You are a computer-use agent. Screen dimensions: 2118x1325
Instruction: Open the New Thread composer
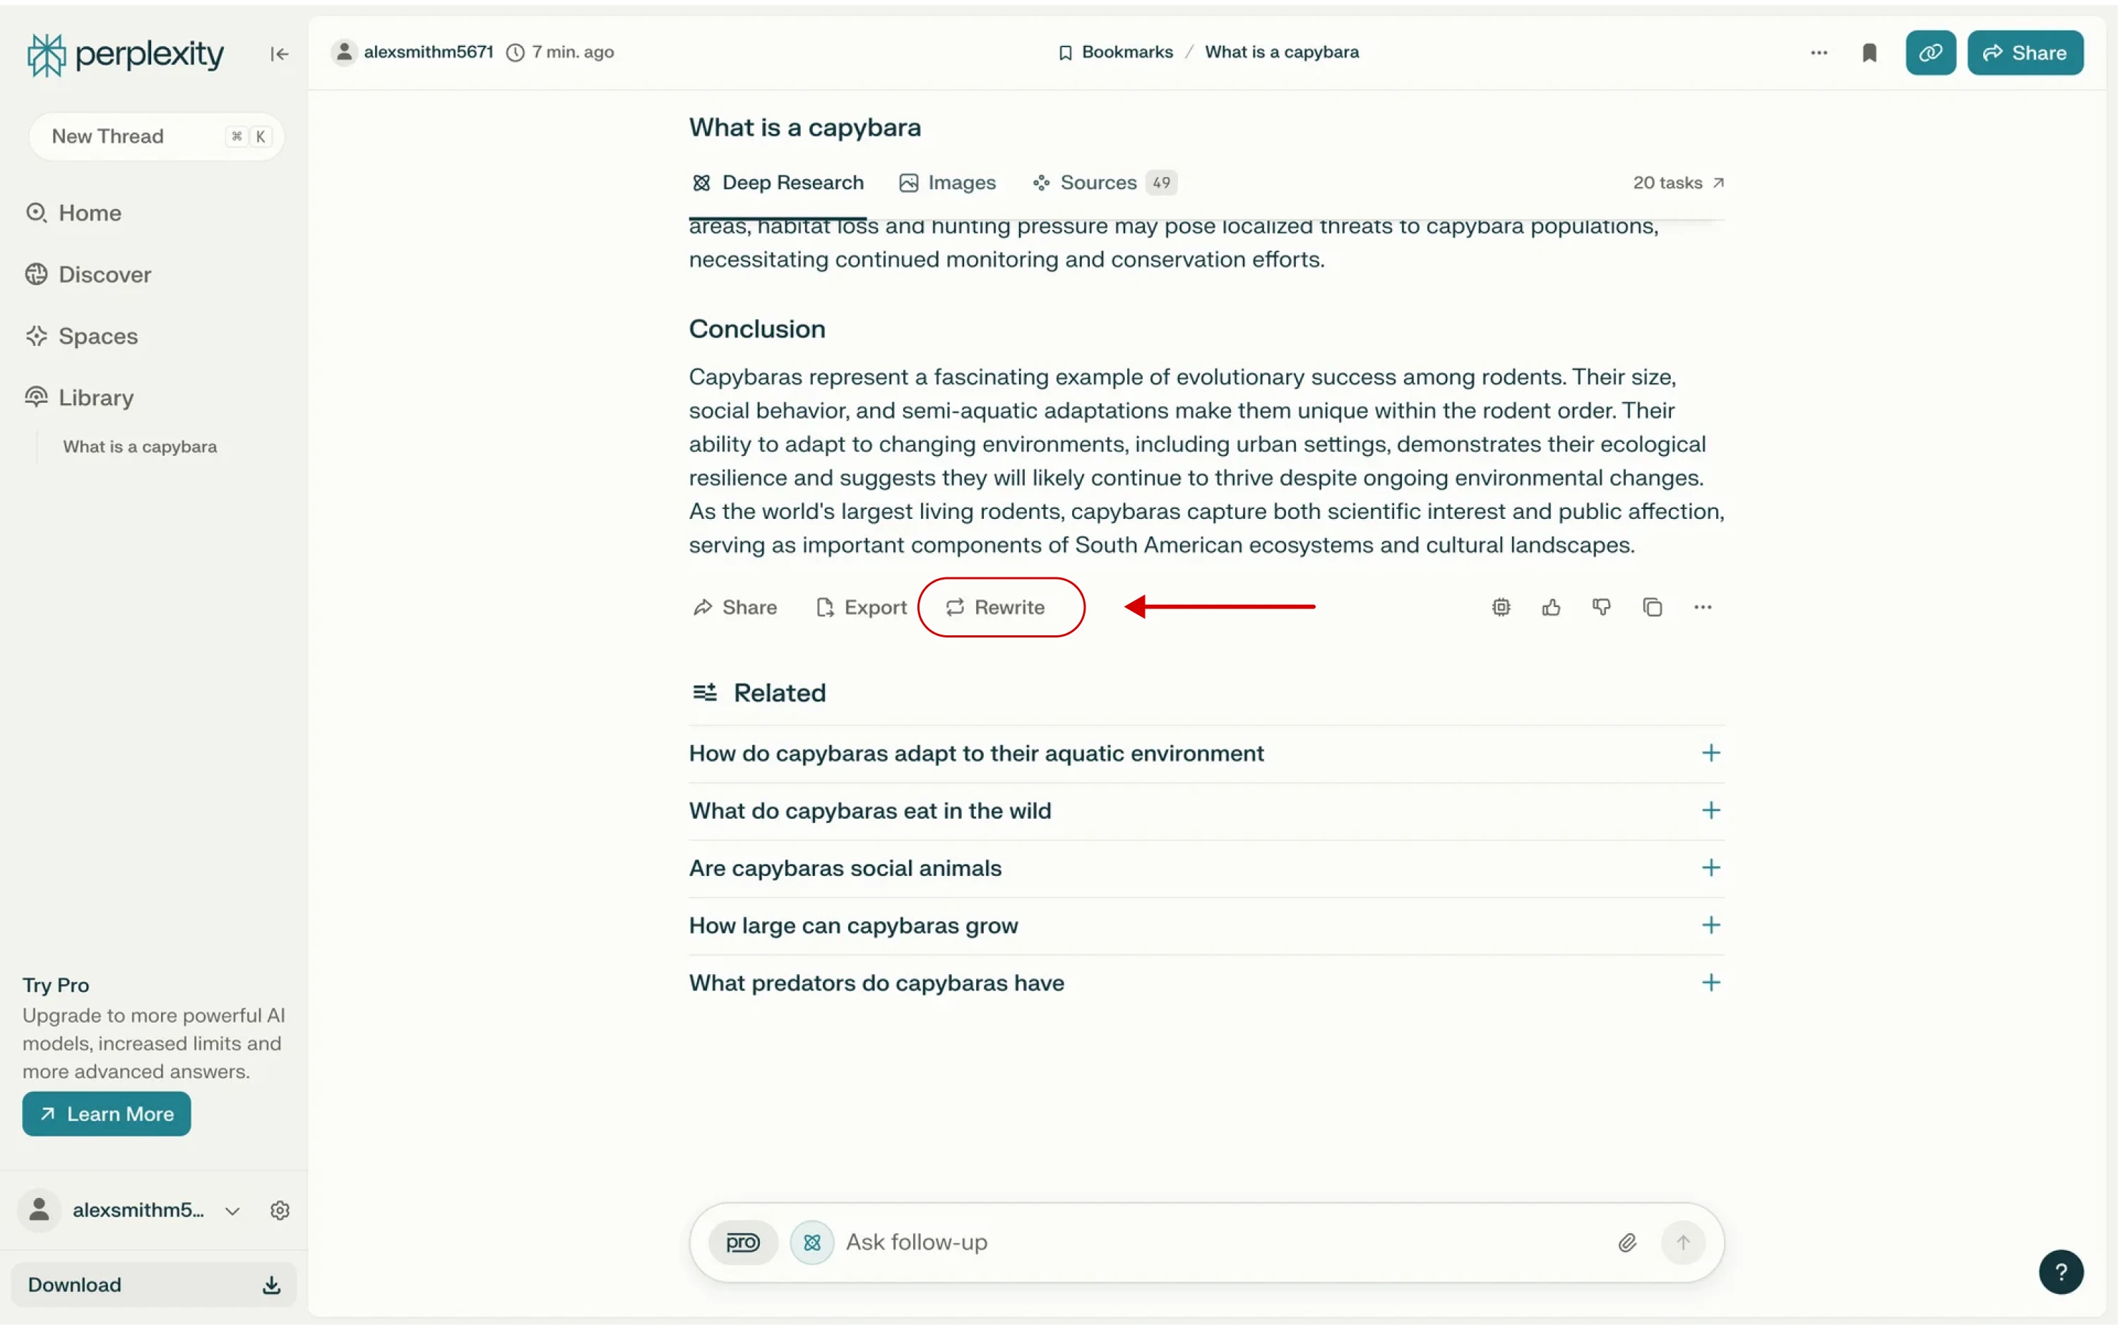(x=155, y=136)
